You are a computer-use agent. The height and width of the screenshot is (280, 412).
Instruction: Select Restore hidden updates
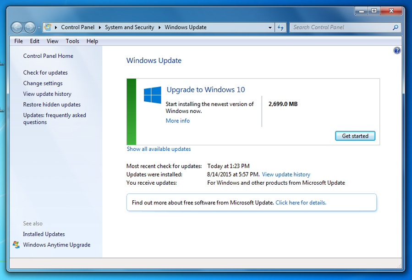[x=52, y=104]
